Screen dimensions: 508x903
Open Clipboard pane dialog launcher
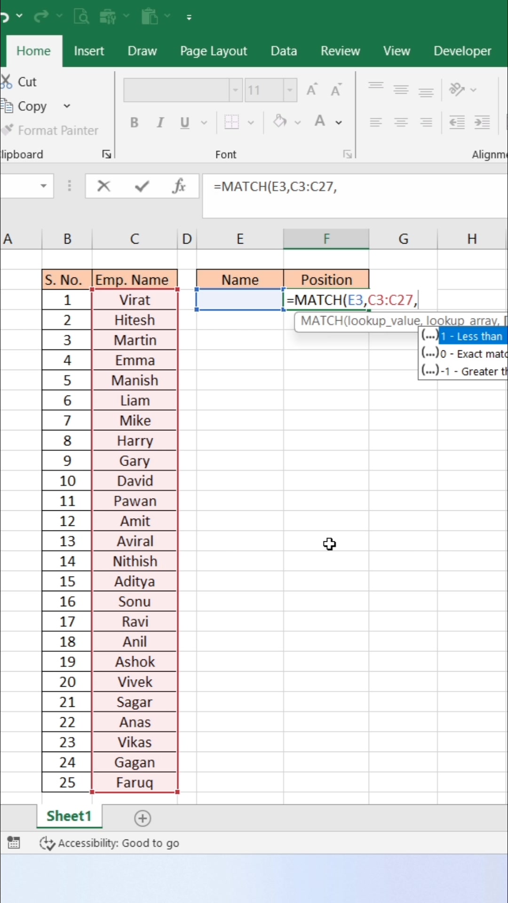coord(107,154)
